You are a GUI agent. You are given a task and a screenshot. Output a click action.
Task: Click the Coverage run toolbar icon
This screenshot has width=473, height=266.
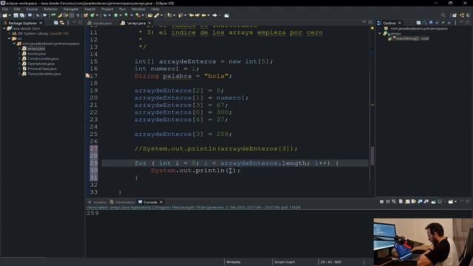[x=126, y=15]
